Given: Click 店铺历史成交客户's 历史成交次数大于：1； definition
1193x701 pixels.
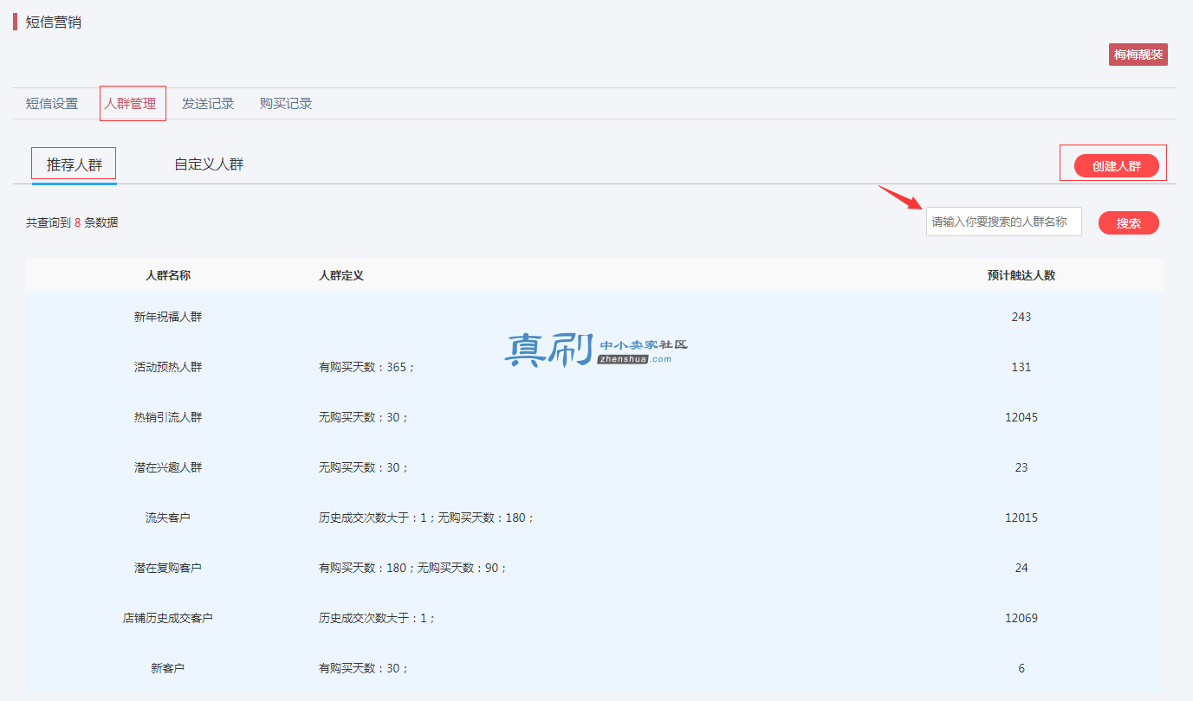Looking at the screenshot, I should 378,618.
